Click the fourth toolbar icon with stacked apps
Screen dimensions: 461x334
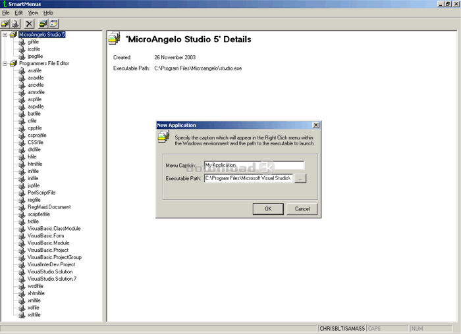click(x=43, y=24)
